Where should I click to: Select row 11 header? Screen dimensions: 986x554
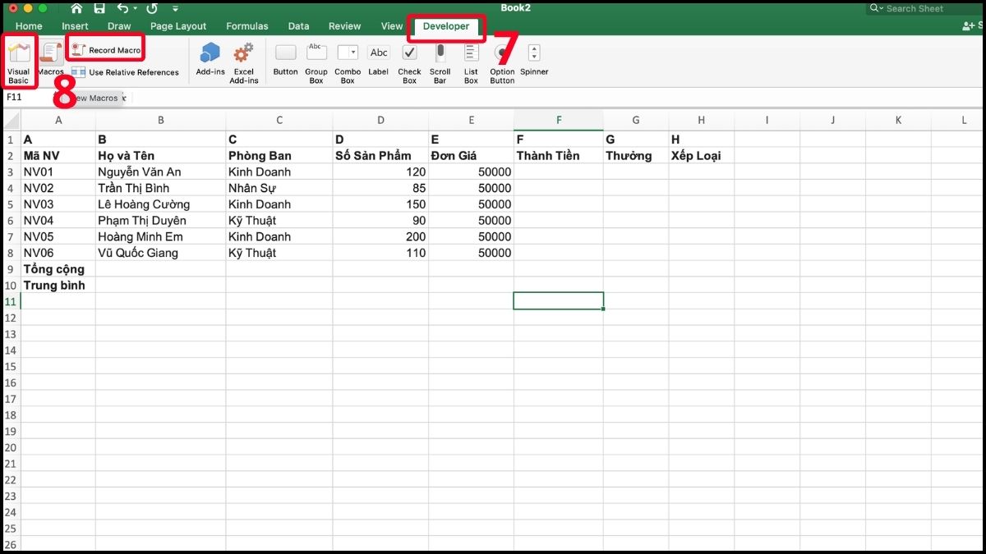click(10, 301)
